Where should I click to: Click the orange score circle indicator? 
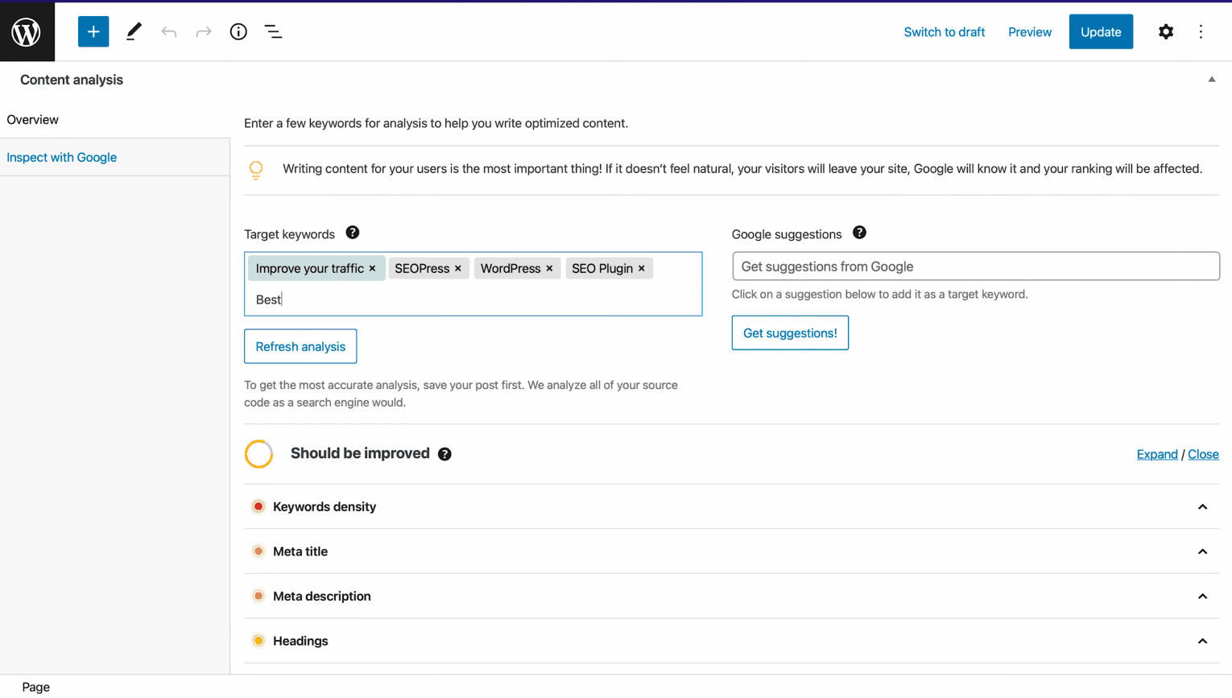pyautogui.click(x=258, y=454)
